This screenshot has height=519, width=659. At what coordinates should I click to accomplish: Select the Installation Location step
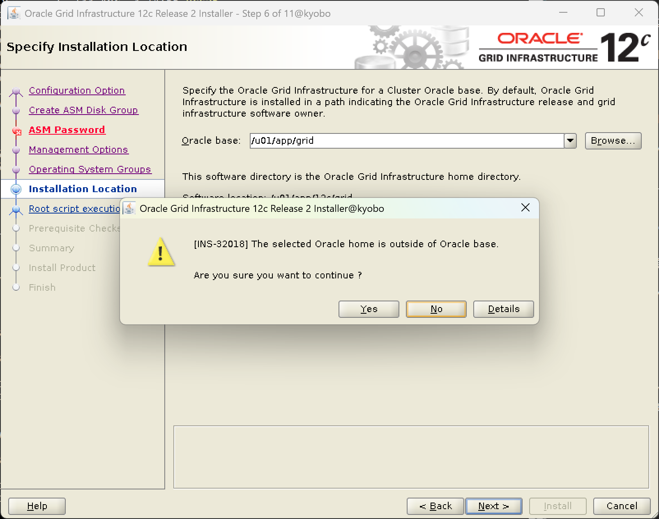[x=83, y=189]
